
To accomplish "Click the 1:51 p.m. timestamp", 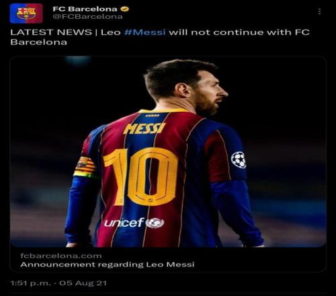I will pyautogui.click(x=31, y=283).
